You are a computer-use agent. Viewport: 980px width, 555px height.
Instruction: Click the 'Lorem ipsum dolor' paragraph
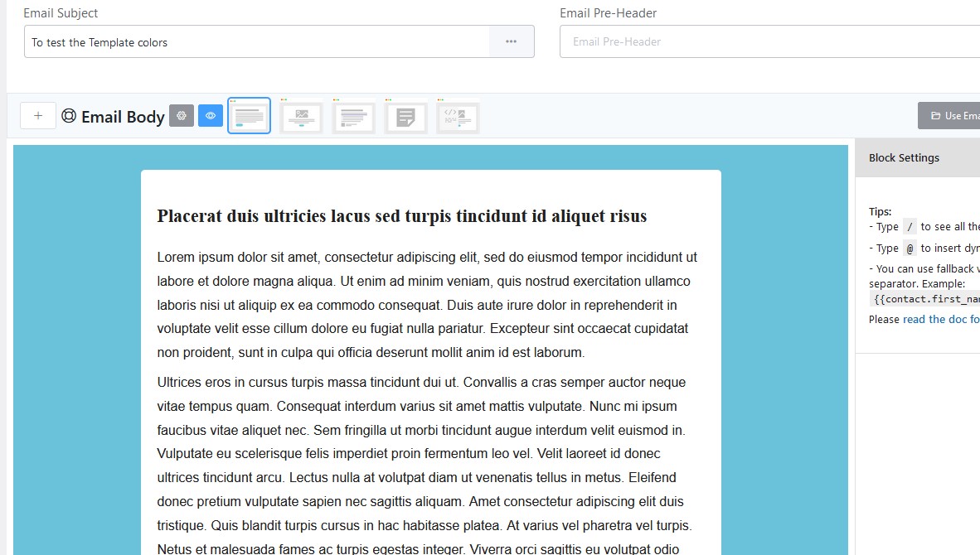[x=428, y=305]
